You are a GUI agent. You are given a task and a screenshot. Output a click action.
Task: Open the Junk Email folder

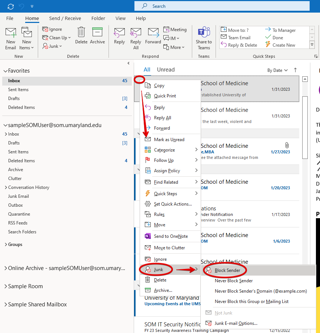pos(19,196)
